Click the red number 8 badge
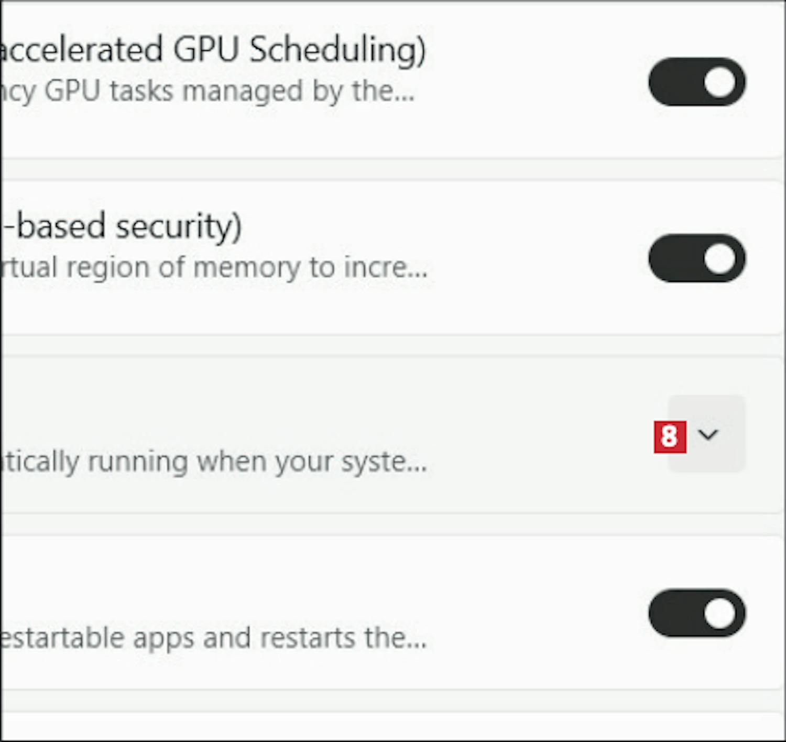The width and height of the screenshot is (786, 742). [x=670, y=437]
